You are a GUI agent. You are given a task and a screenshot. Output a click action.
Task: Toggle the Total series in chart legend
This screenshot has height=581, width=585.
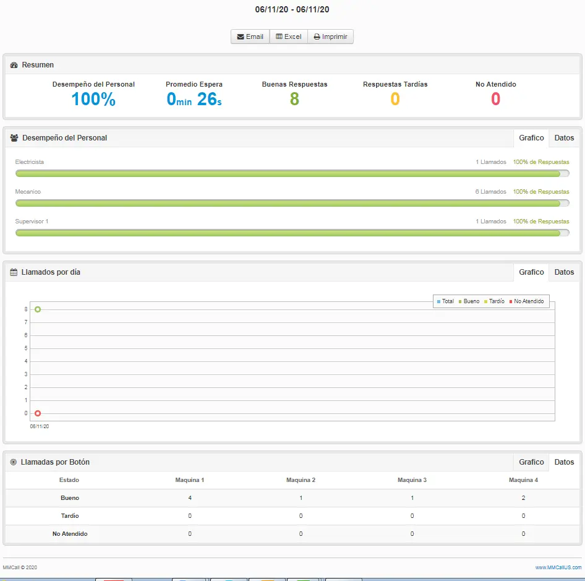445,301
